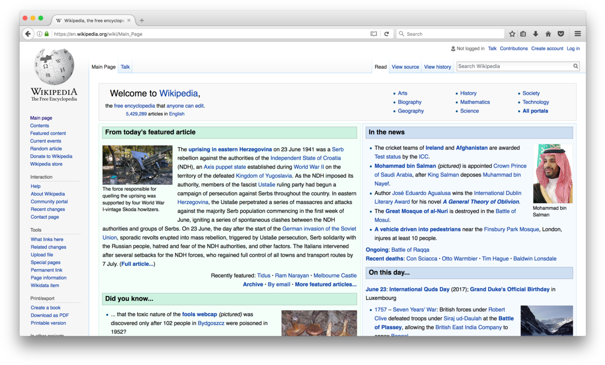Click the Random article sidebar link
This screenshot has width=605, height=365.
coord(46,149)
